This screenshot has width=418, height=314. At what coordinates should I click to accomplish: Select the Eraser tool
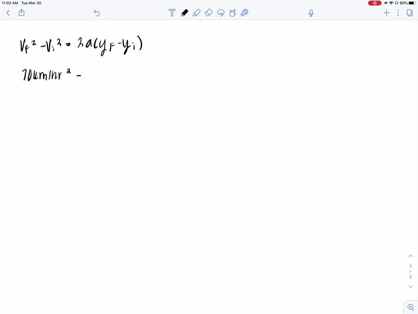209,13
